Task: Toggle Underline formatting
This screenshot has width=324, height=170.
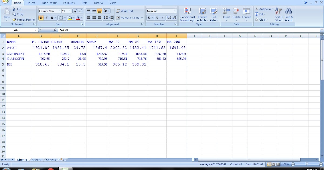Action: [52, 18]
